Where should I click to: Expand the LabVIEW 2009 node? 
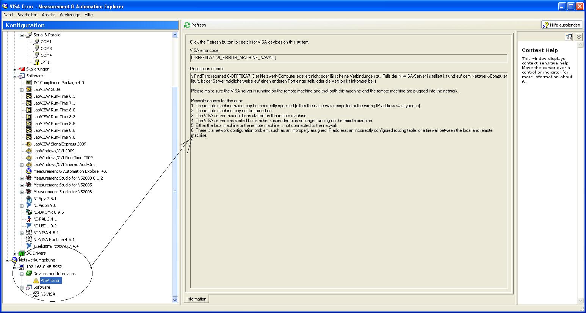coord(22,90)
